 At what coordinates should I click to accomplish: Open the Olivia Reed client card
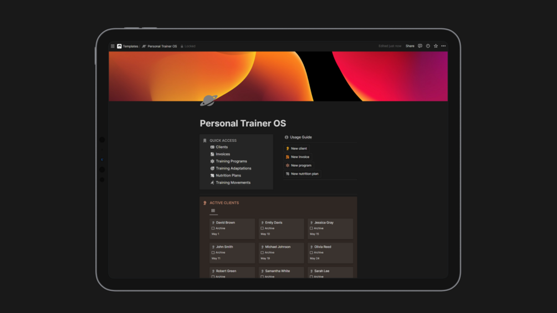click(x=330, y=253)
